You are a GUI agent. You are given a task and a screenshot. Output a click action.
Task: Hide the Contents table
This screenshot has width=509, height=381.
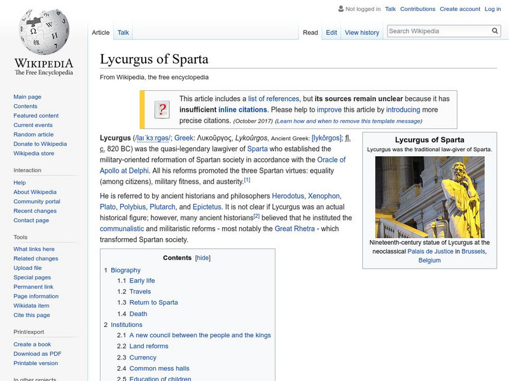(202, 258)
